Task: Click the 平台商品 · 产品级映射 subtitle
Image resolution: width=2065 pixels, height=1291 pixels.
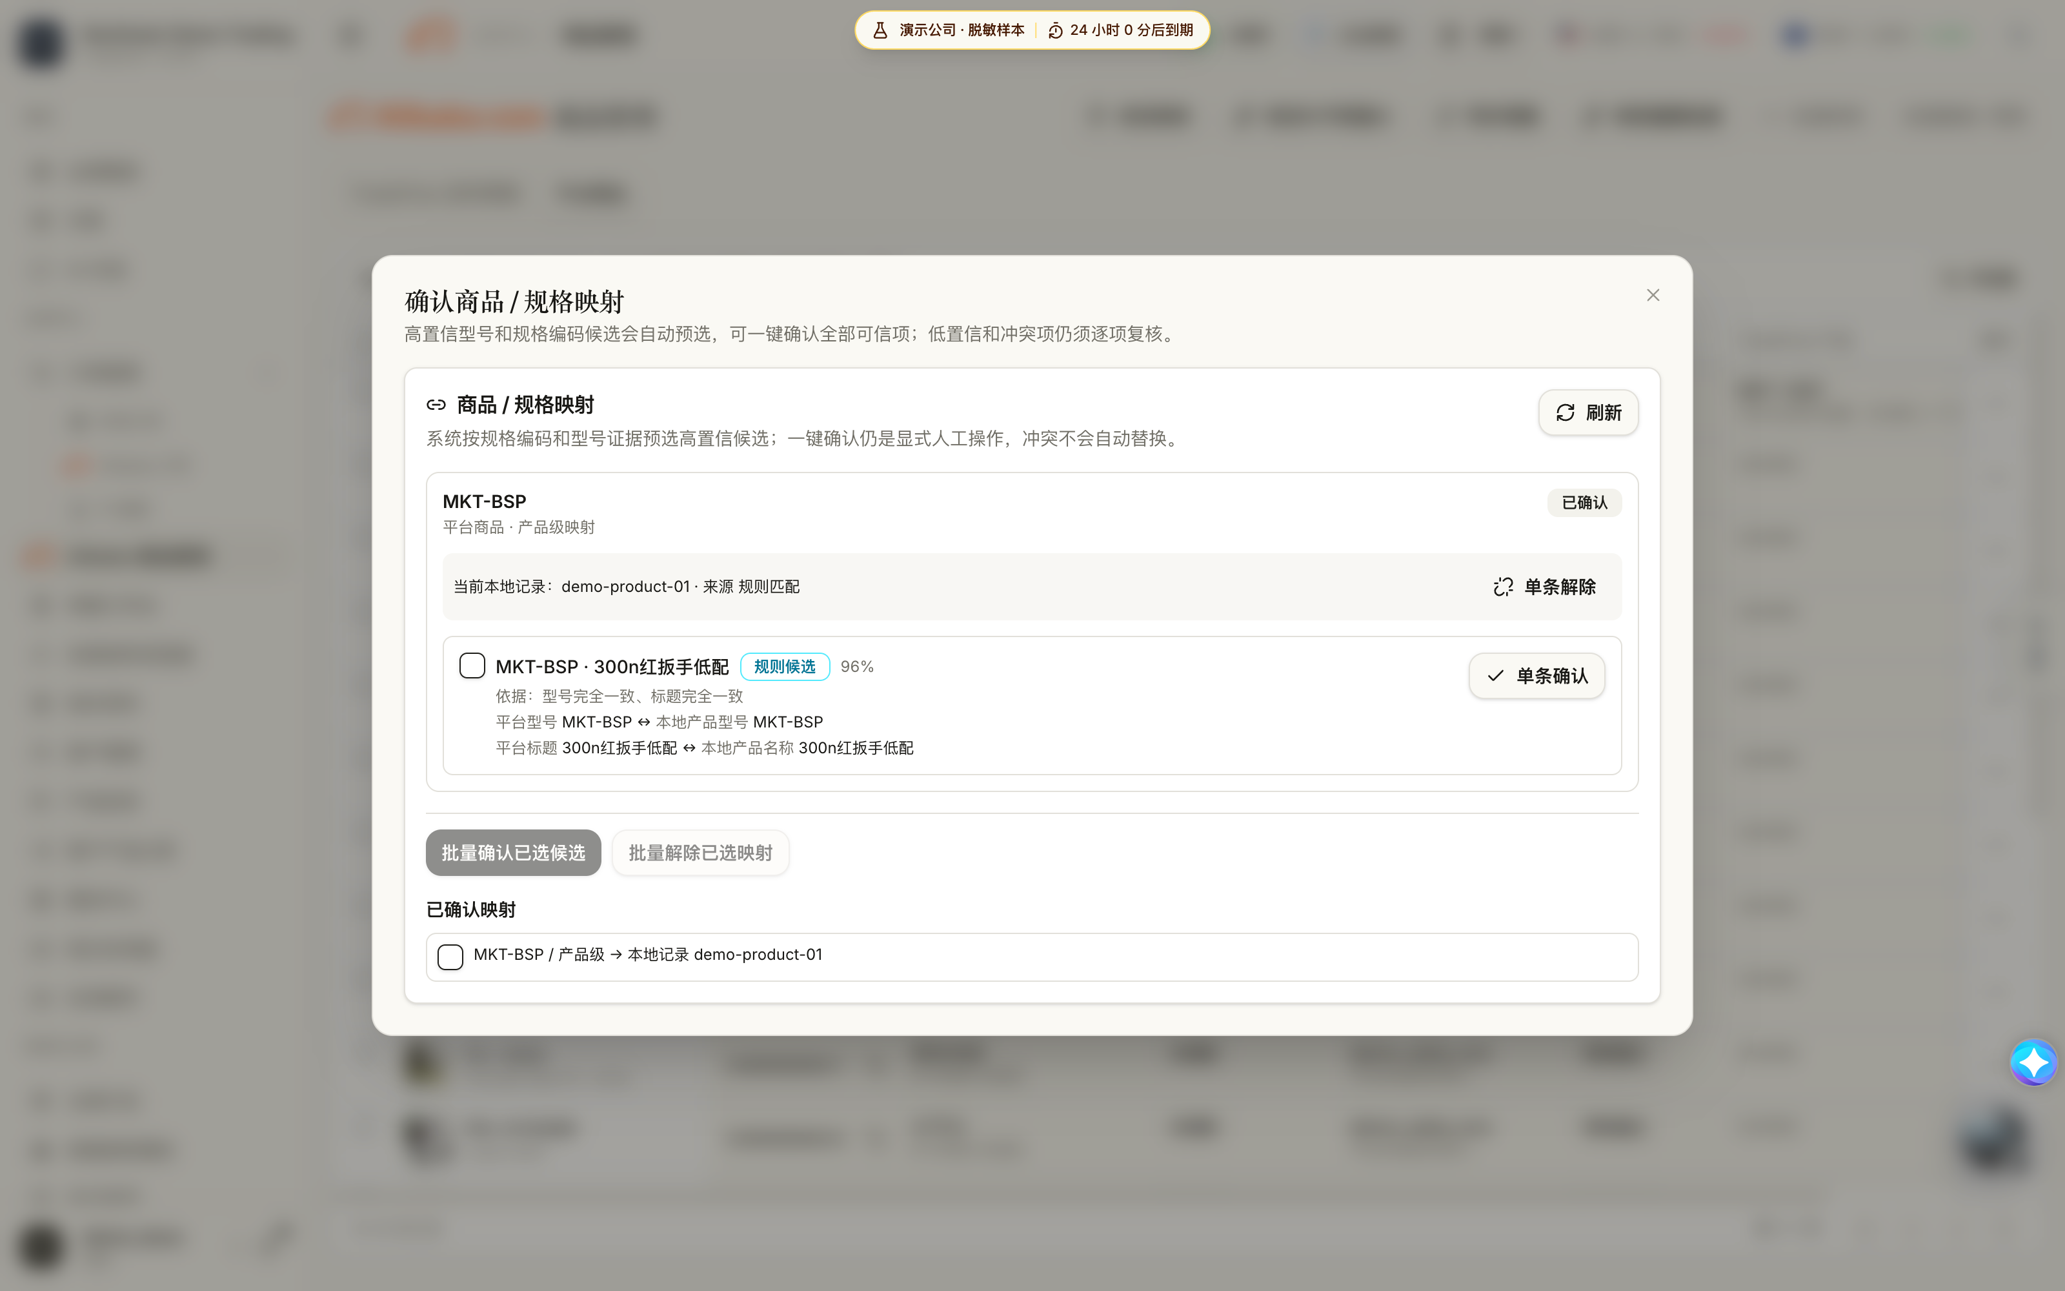Action: tap(519, 527)
